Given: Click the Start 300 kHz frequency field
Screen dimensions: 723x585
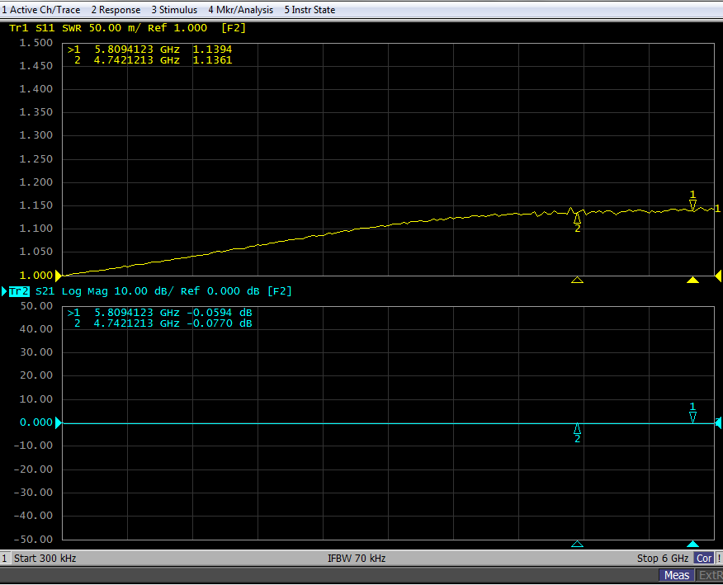Looking at the screenshot, I should pos(45,559).
